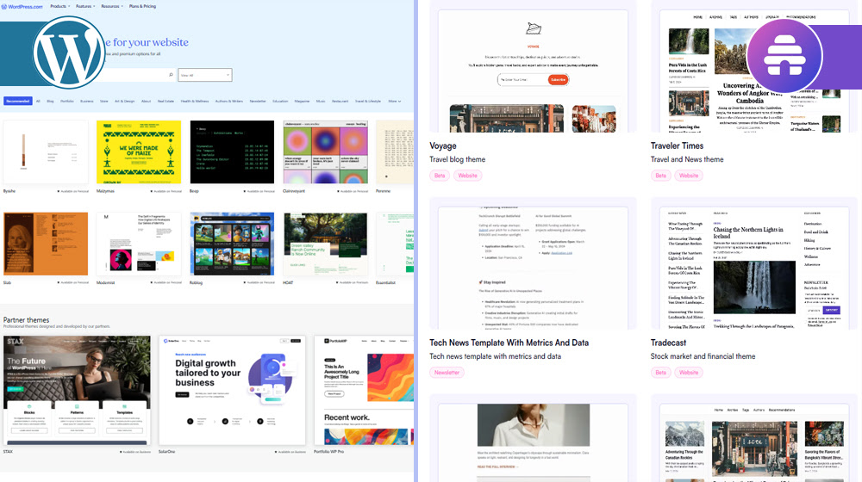
Task: Expand the More categories dropdown
Action: pos(395,101)
